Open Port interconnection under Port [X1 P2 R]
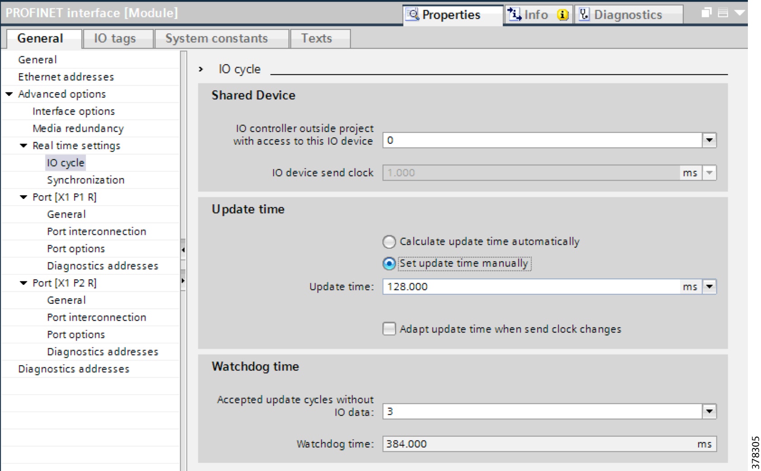The image size is (761, 471). 97,317
